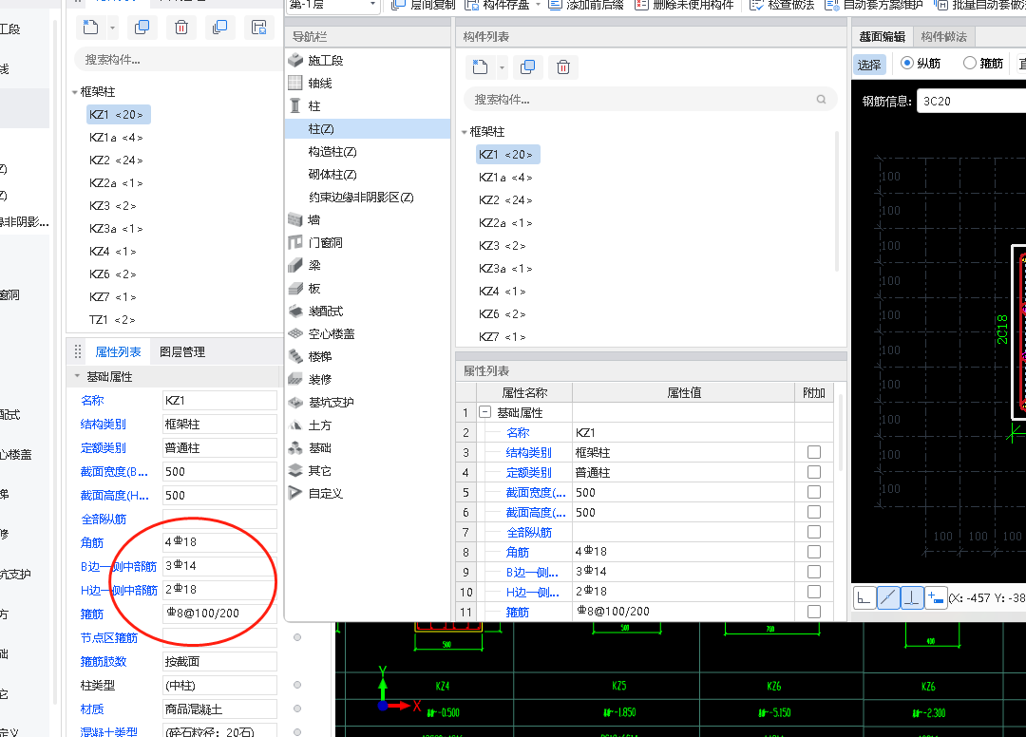
Task: Collapse the 基础属性 row in property table
Action: tap(484, 412)
